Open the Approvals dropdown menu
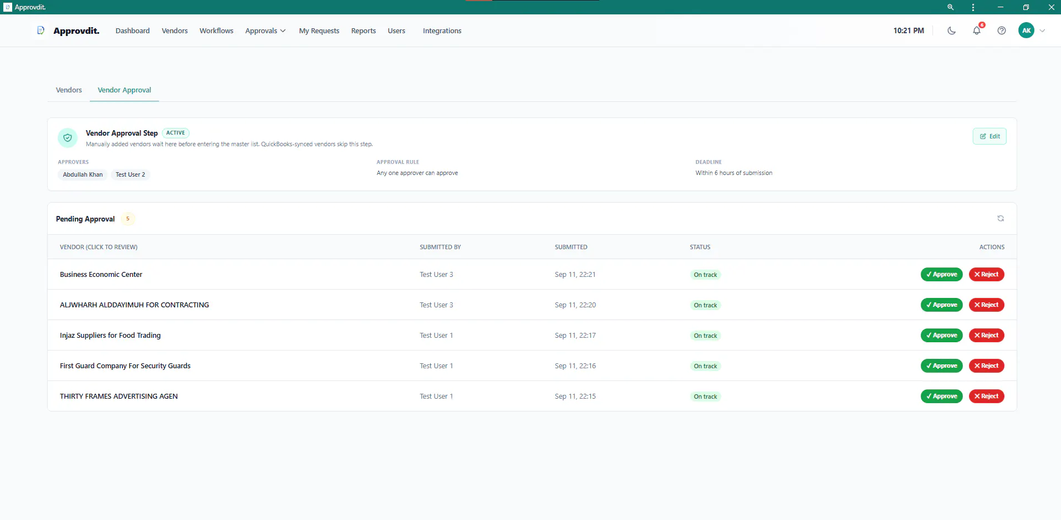The image size is (1061, 520). click(x=265, y=30)
